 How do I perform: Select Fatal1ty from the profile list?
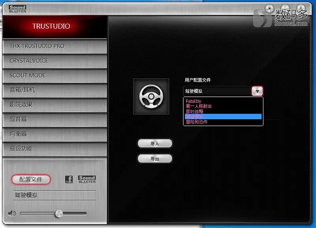tap(223, 101)
